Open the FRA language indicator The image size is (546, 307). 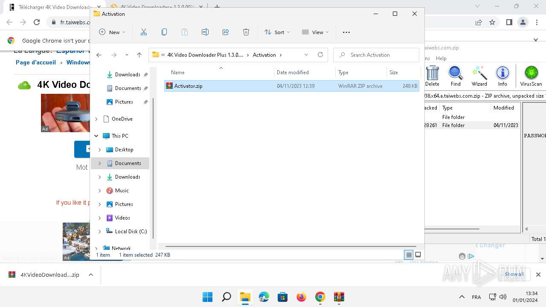pyautogui.click(x=476, y=297)
